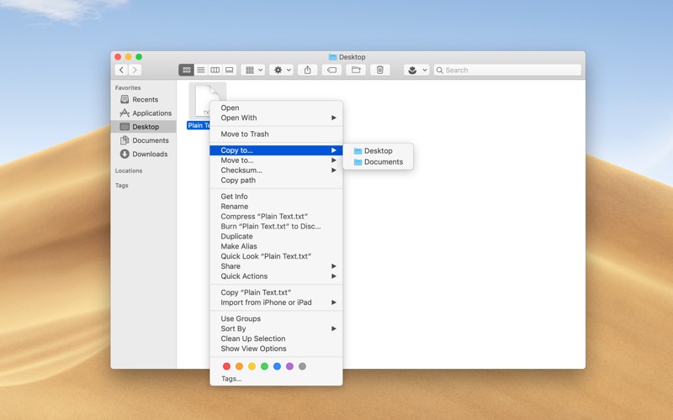Select Documents in the sidebar
Screen dimensions: 673x420
pos(143,140)
